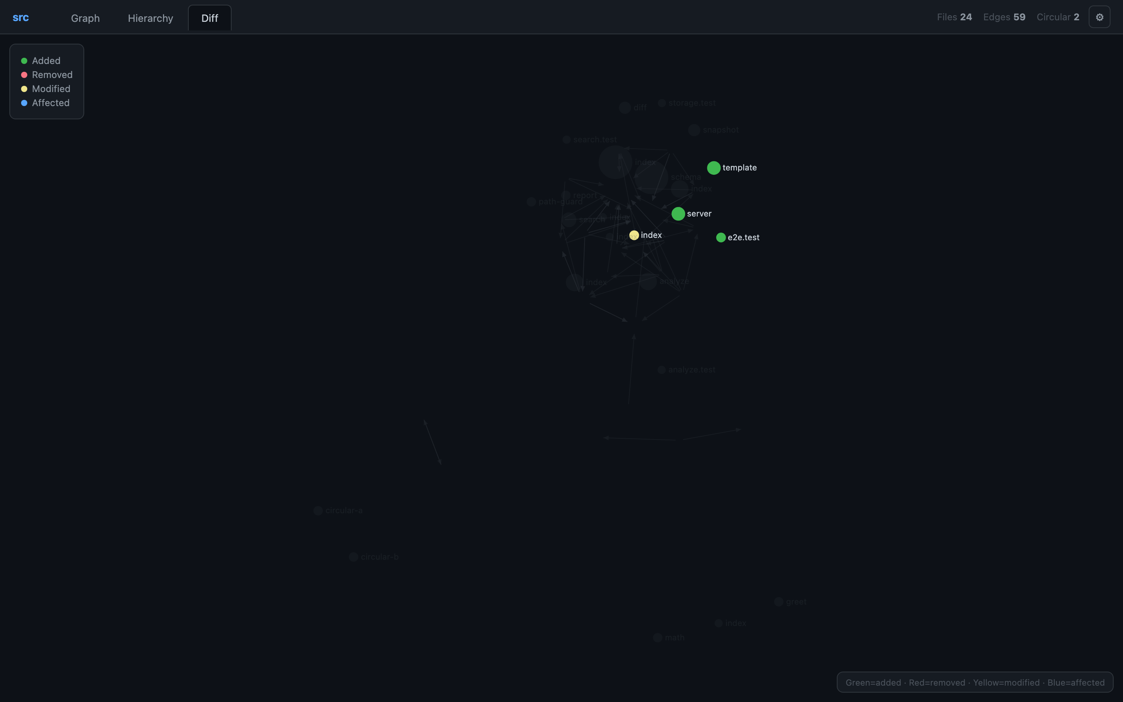The height and width of the screenshot is (702, 1123).
Task: Click the Edges 59 counter
Action: [1004, 17]
